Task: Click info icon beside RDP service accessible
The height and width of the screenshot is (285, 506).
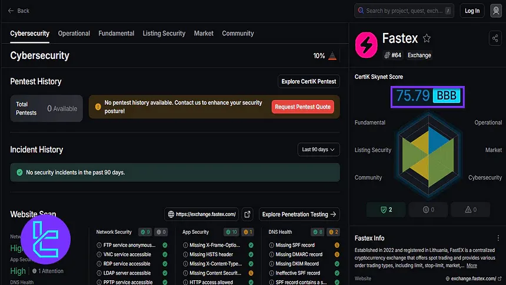Action: click(99, 264)
